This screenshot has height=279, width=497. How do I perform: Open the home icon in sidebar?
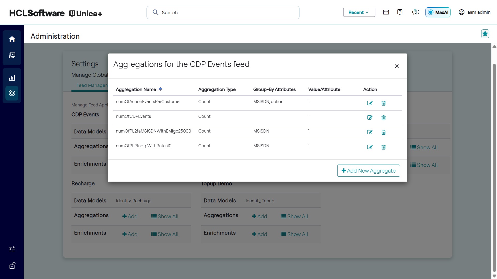tap(12, 39)
